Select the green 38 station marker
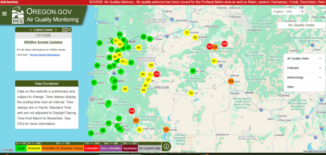Screen dimensions: 326x155 [110, 57]
